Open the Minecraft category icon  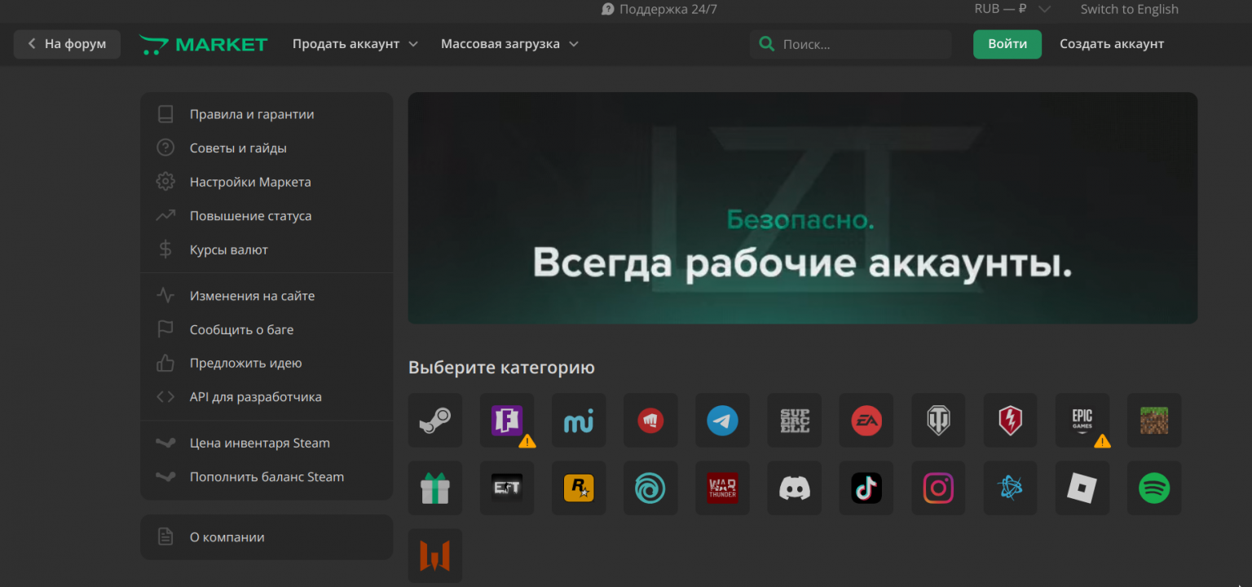click(x=1153, y=421)
